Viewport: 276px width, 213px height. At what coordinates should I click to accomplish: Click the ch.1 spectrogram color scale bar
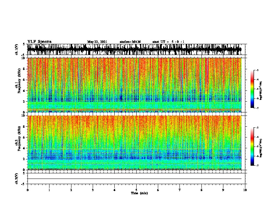(252, 89)
